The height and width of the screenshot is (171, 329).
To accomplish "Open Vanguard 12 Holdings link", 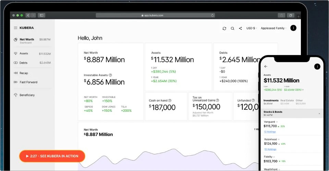I will (x=270, y=132).
